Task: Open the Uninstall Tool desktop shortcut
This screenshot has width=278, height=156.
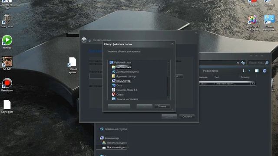Action: point(269,5)
